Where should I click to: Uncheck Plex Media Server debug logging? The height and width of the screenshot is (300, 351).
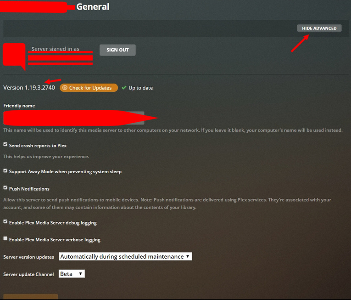click(6, 221)
